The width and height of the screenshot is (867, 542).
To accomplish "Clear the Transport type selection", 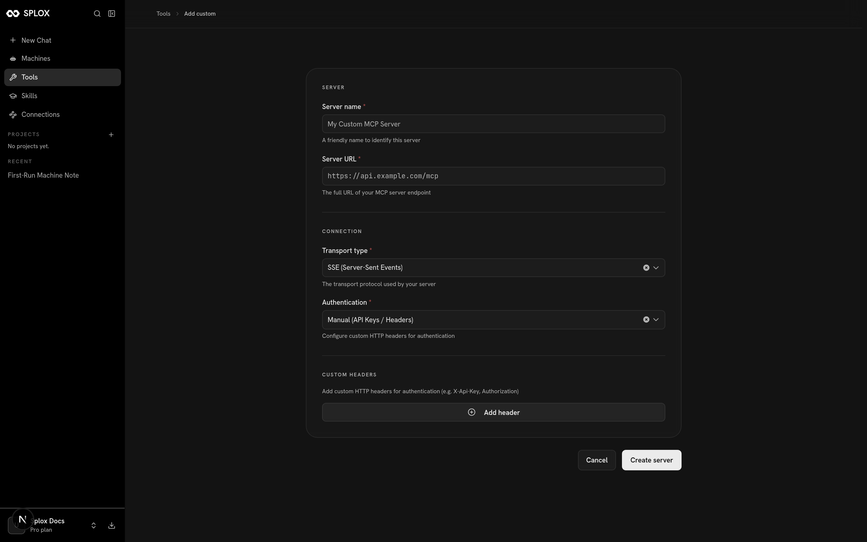I will [x=646, y=268].
